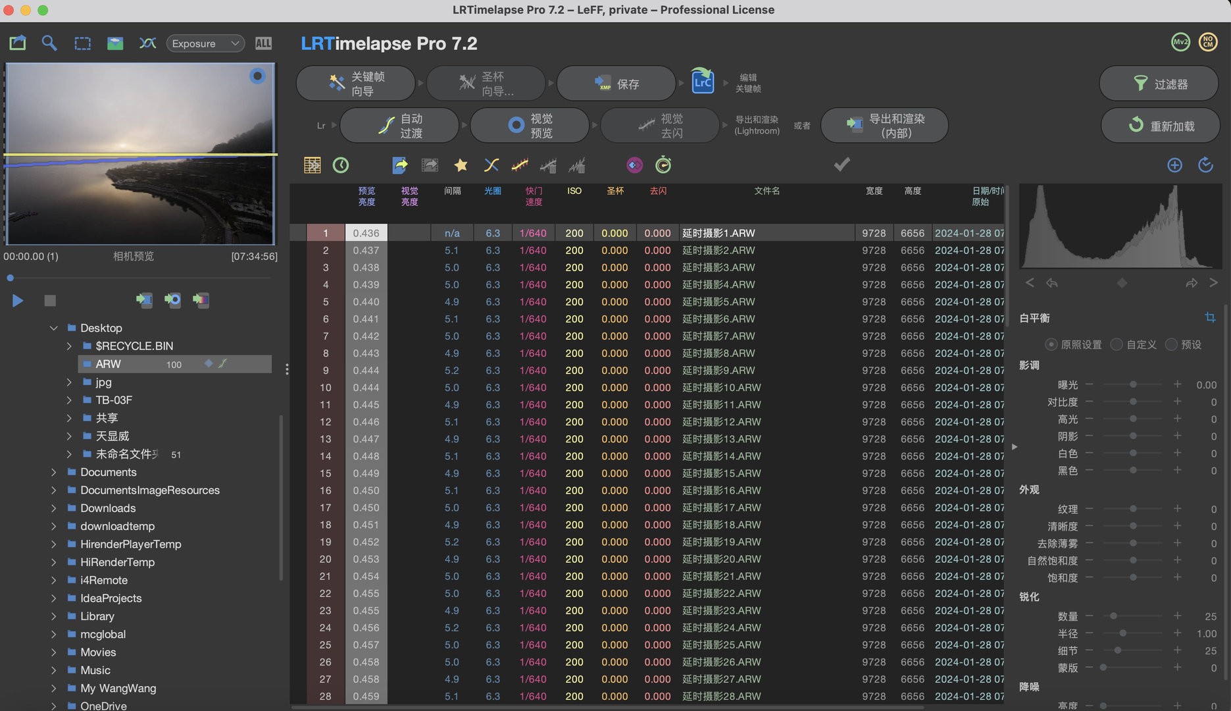
Task: Click the yellow star rating icon
Action: tap(461, 165)
